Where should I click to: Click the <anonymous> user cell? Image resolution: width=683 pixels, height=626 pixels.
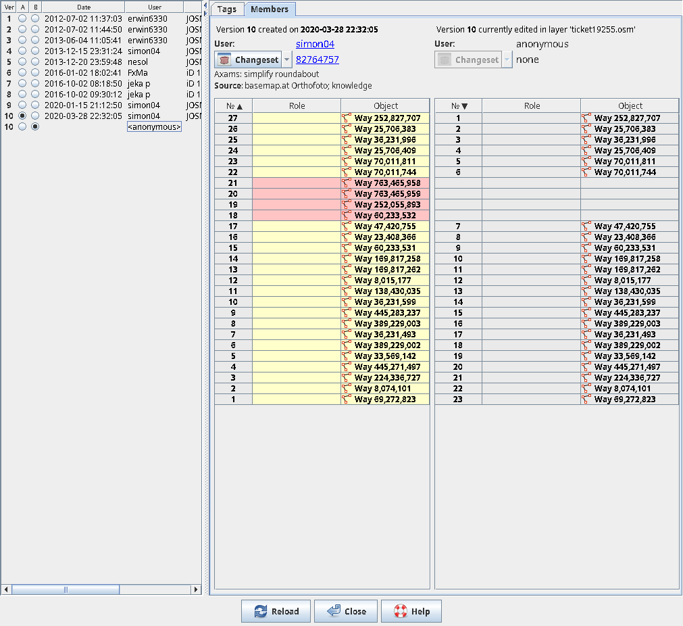pyautogui.click(x=154, y=127)
